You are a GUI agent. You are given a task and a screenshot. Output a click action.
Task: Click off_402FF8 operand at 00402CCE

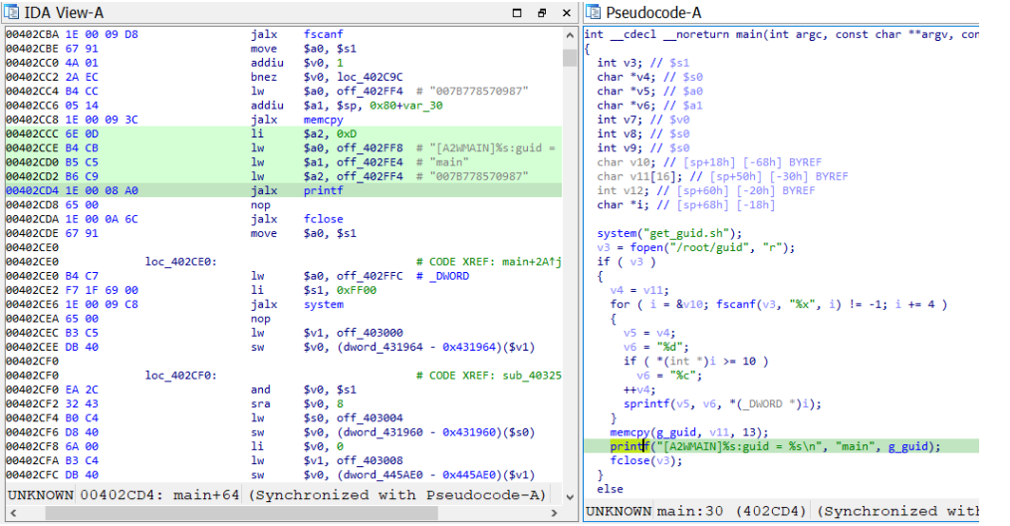[x=370, y=147]
